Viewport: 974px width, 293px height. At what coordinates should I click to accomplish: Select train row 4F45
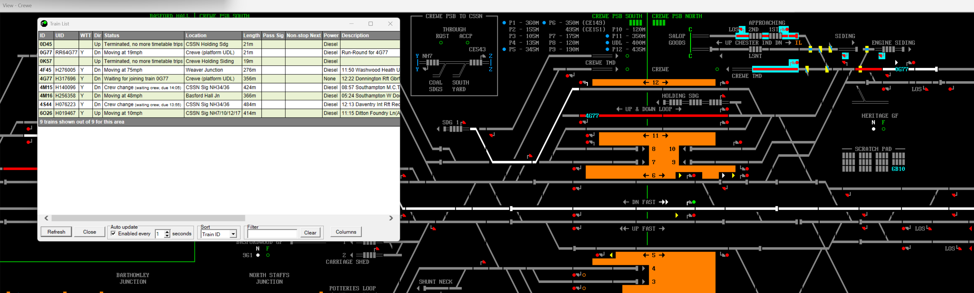pyautogui.click(x=219, y=70)
